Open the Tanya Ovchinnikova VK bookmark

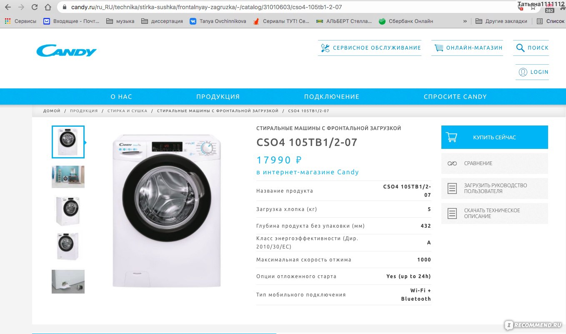[x=218, y=21]
